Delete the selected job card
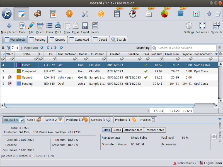 [40, 28]
